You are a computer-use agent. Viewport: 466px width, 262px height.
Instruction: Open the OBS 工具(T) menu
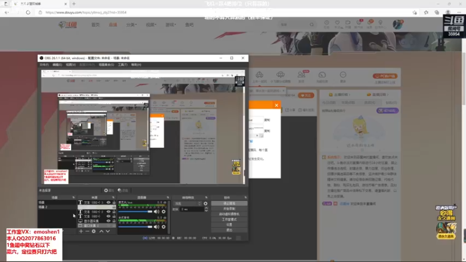122,65
